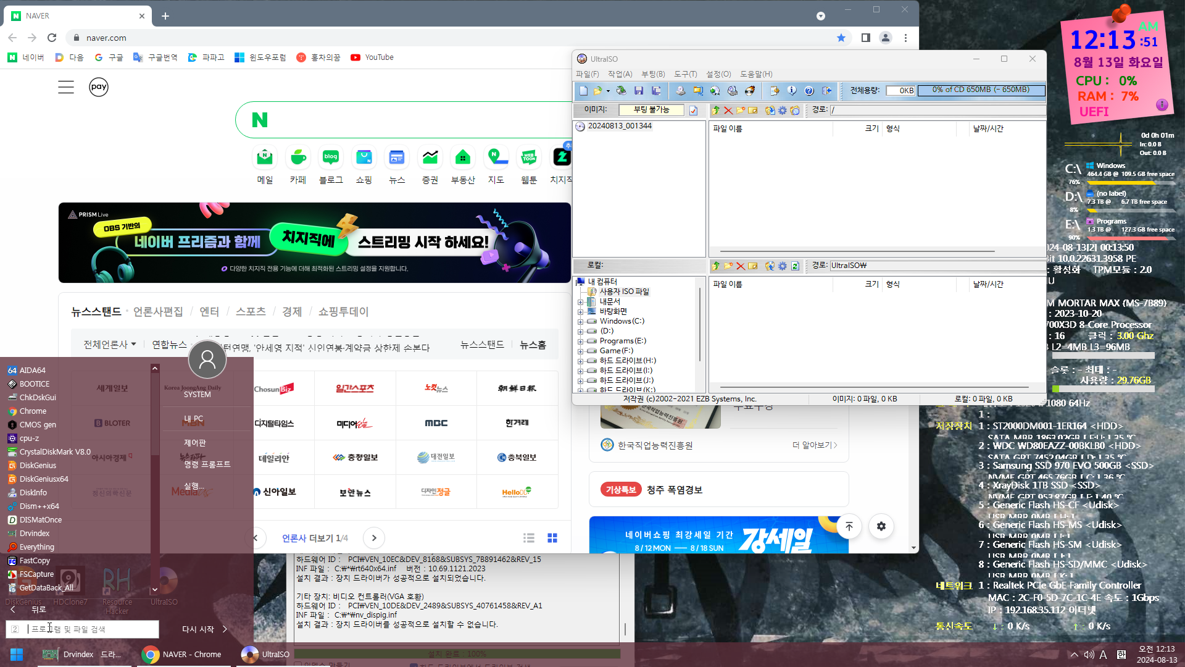Open CrystalDiskMark V8.0 in start menu

coord(49,452)
